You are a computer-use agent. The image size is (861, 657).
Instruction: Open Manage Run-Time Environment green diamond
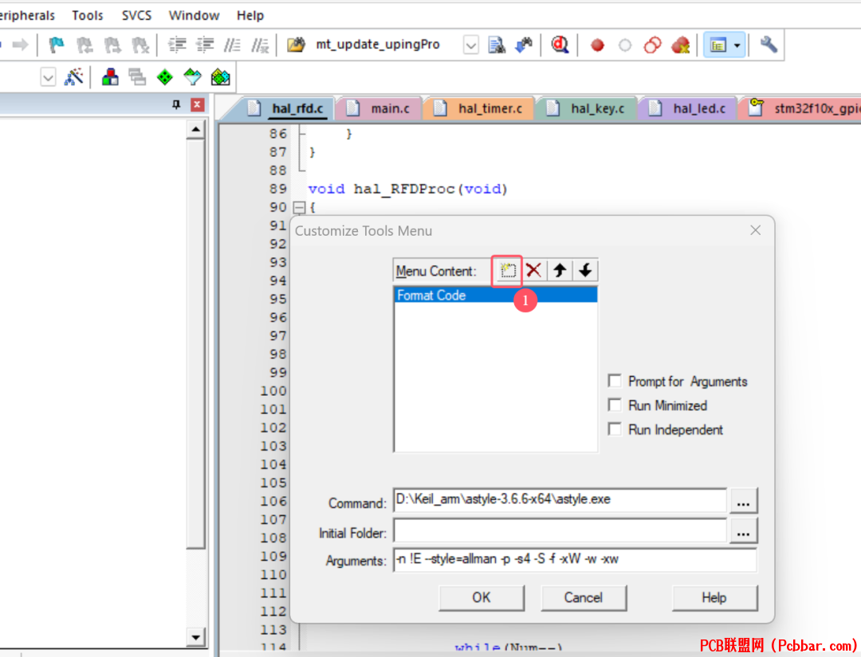tap(165, 77)
